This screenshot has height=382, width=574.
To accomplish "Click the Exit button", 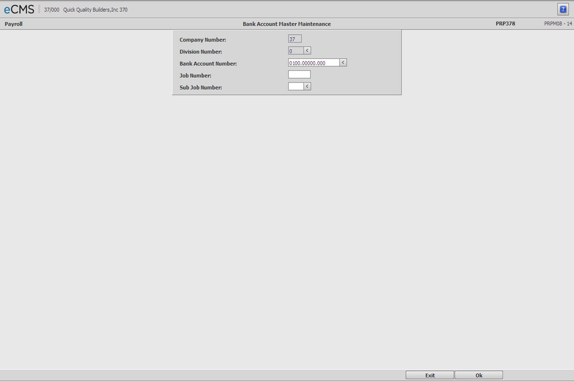I will point(430,375).
